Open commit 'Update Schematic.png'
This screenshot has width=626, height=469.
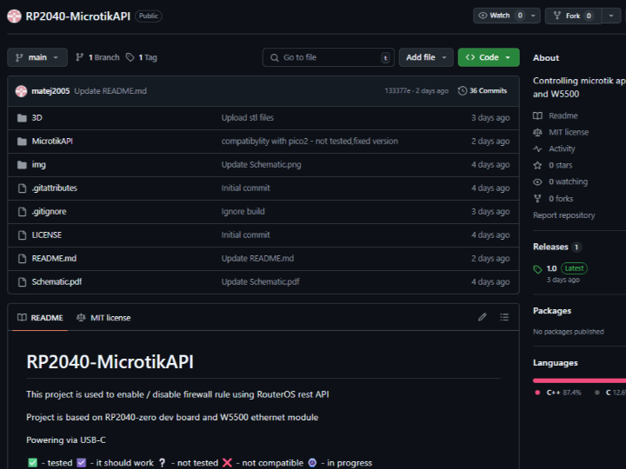(261, 165)
